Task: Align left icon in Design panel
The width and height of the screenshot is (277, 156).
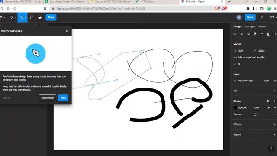Action: 235,34
